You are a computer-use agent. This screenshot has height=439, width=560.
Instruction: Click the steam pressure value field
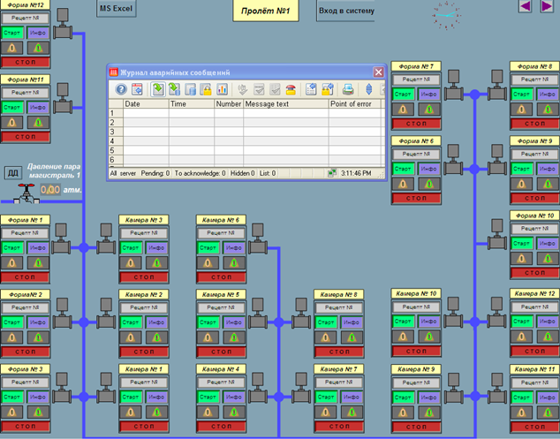(50, 189)
